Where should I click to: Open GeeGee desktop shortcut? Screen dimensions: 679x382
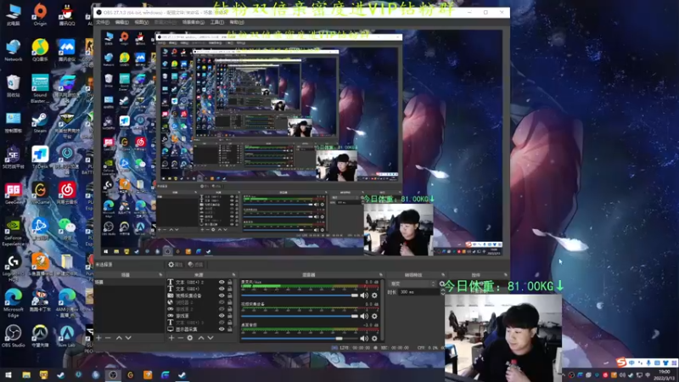click(x=13, y=194)
